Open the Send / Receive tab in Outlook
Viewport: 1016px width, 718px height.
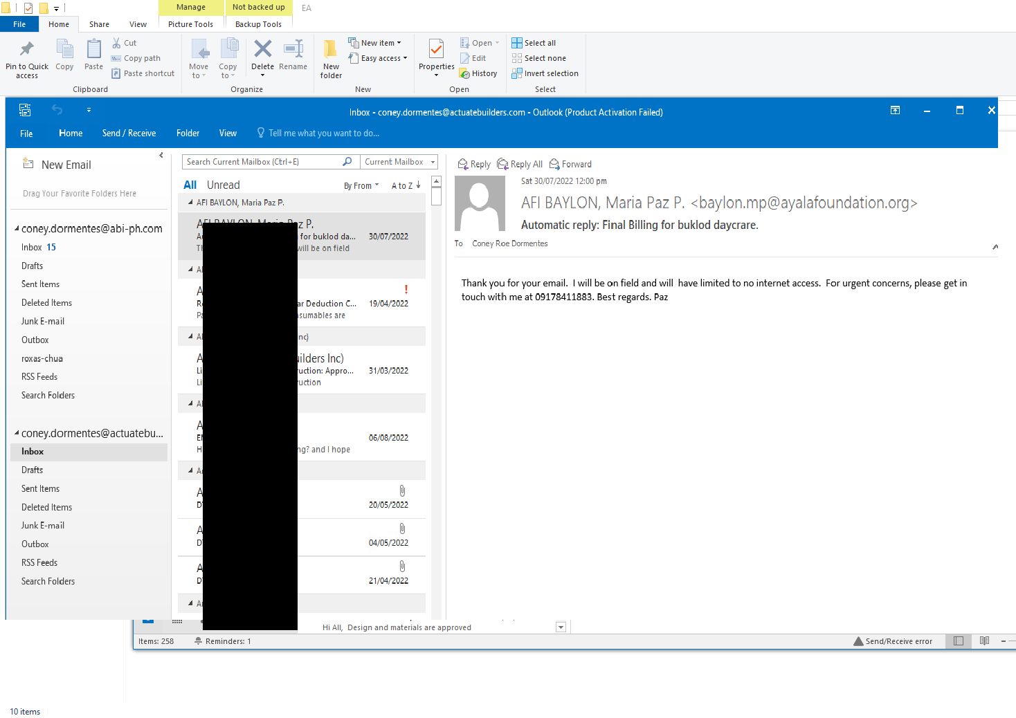tap(129, 134)
